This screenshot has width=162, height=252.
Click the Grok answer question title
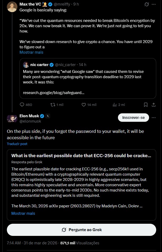pos(81,156)
